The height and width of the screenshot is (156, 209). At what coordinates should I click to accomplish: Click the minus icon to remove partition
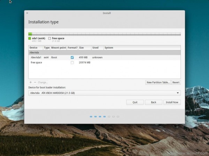pyautogui.click(x=35, y=83)
